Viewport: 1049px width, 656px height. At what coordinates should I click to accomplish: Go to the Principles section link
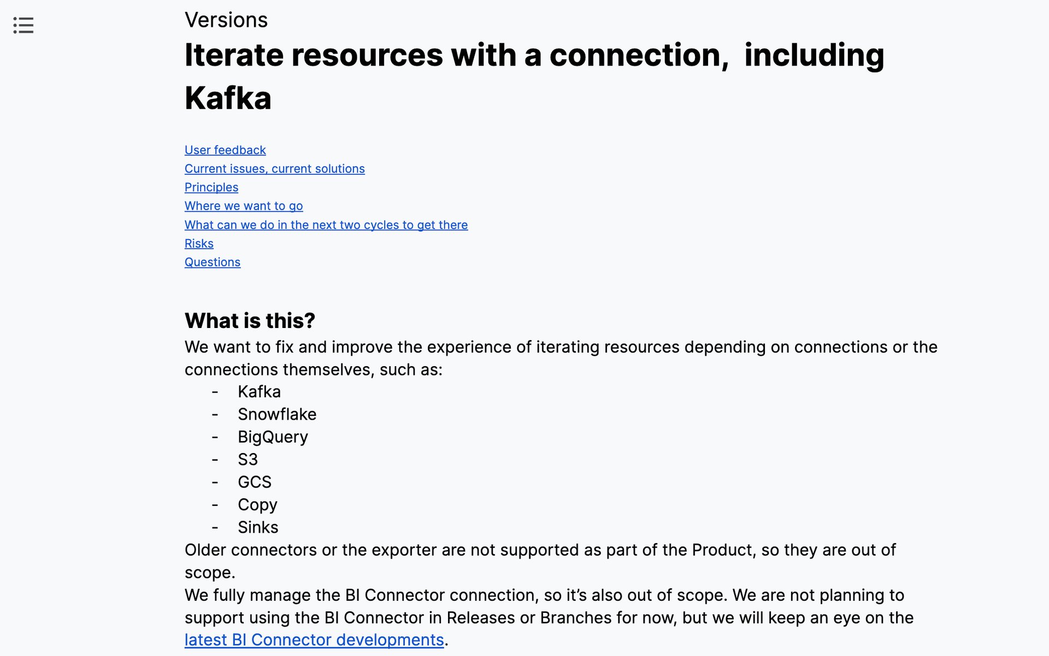click(211, 187)
